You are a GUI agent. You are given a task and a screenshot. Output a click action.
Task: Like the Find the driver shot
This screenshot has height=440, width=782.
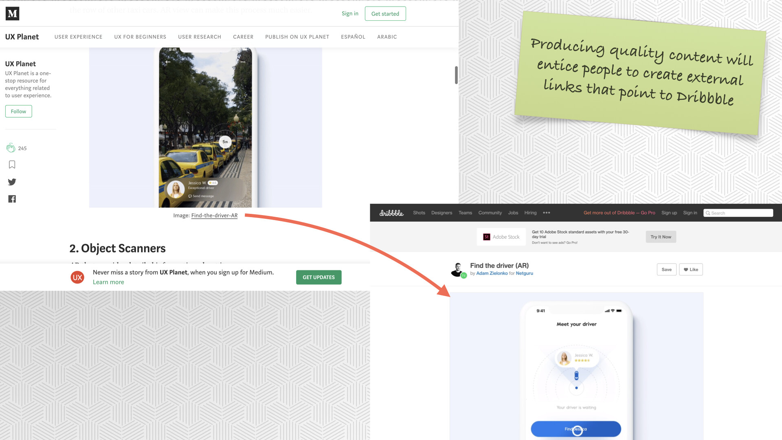(x=690, y=269)
